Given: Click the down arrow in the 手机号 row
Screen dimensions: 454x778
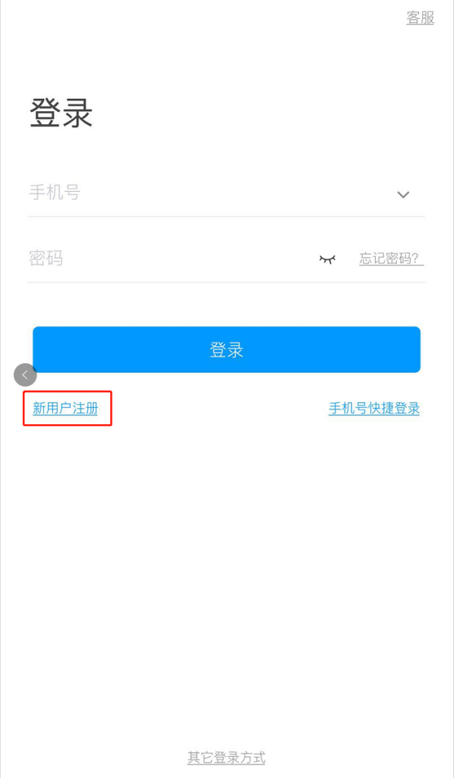Looking at the screenshot, I should (404, 195).
